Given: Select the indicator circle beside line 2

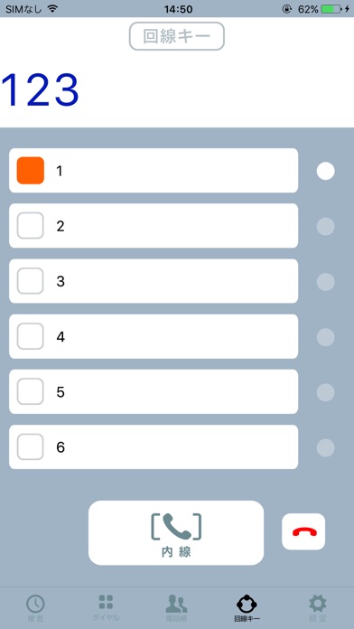Looking at the screenshot, I should 325,226.
